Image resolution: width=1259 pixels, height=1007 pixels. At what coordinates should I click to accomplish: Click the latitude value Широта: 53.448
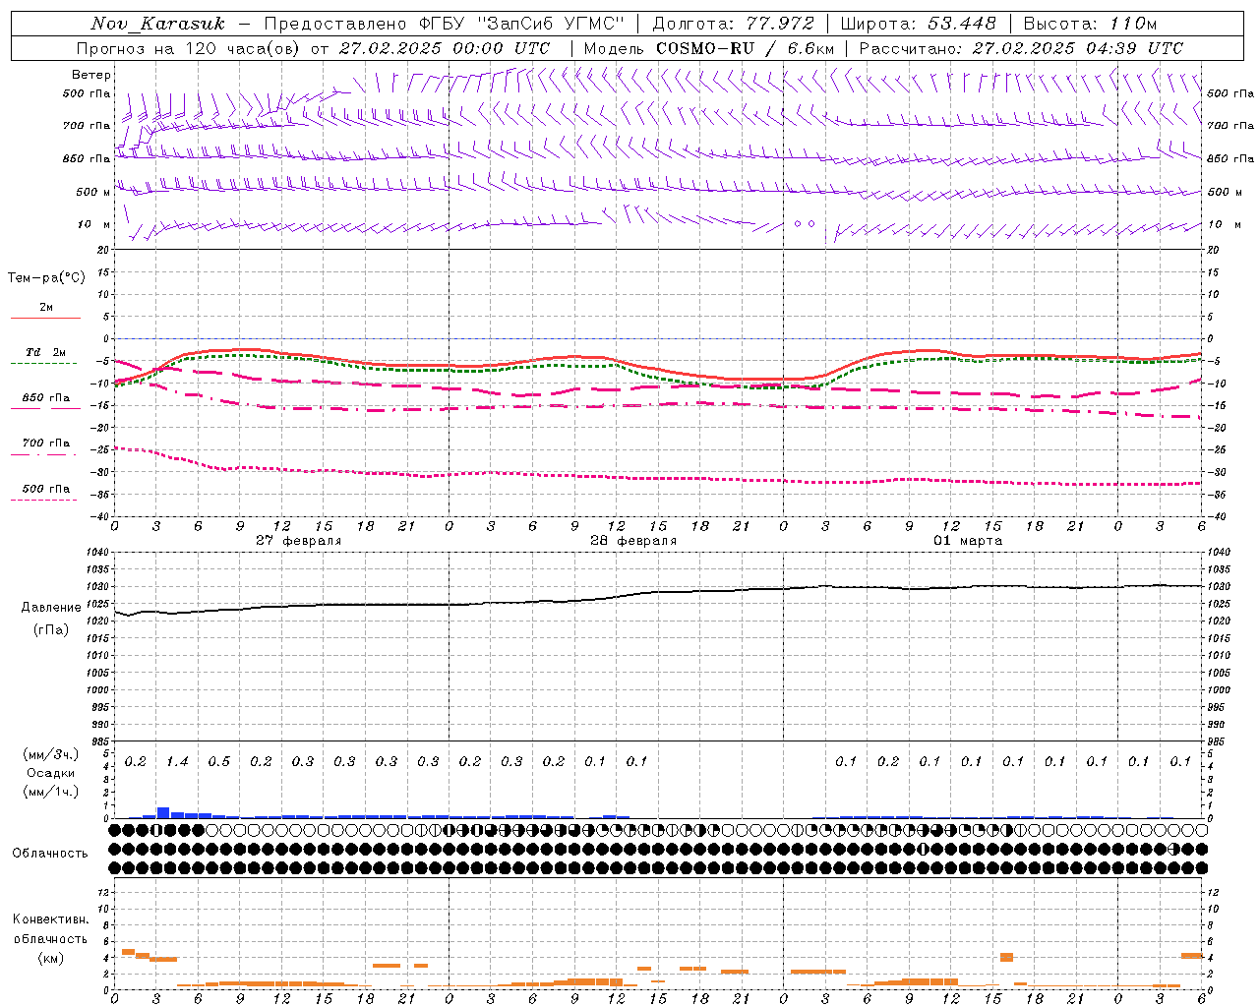tap(919, 24)
